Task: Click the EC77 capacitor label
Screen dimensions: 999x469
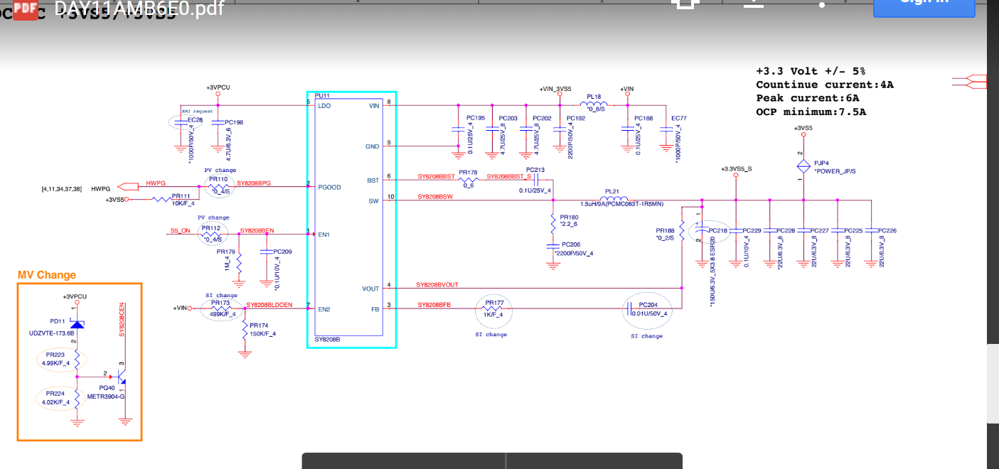Action: [x=679, y=118]
